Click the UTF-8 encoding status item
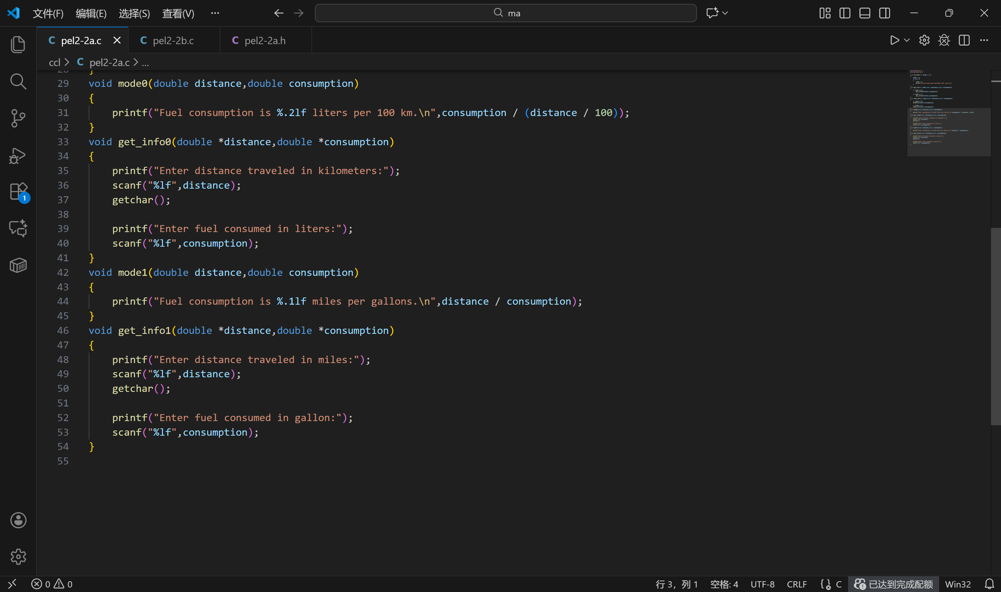 pyautogui.click(x=762, y=584)
